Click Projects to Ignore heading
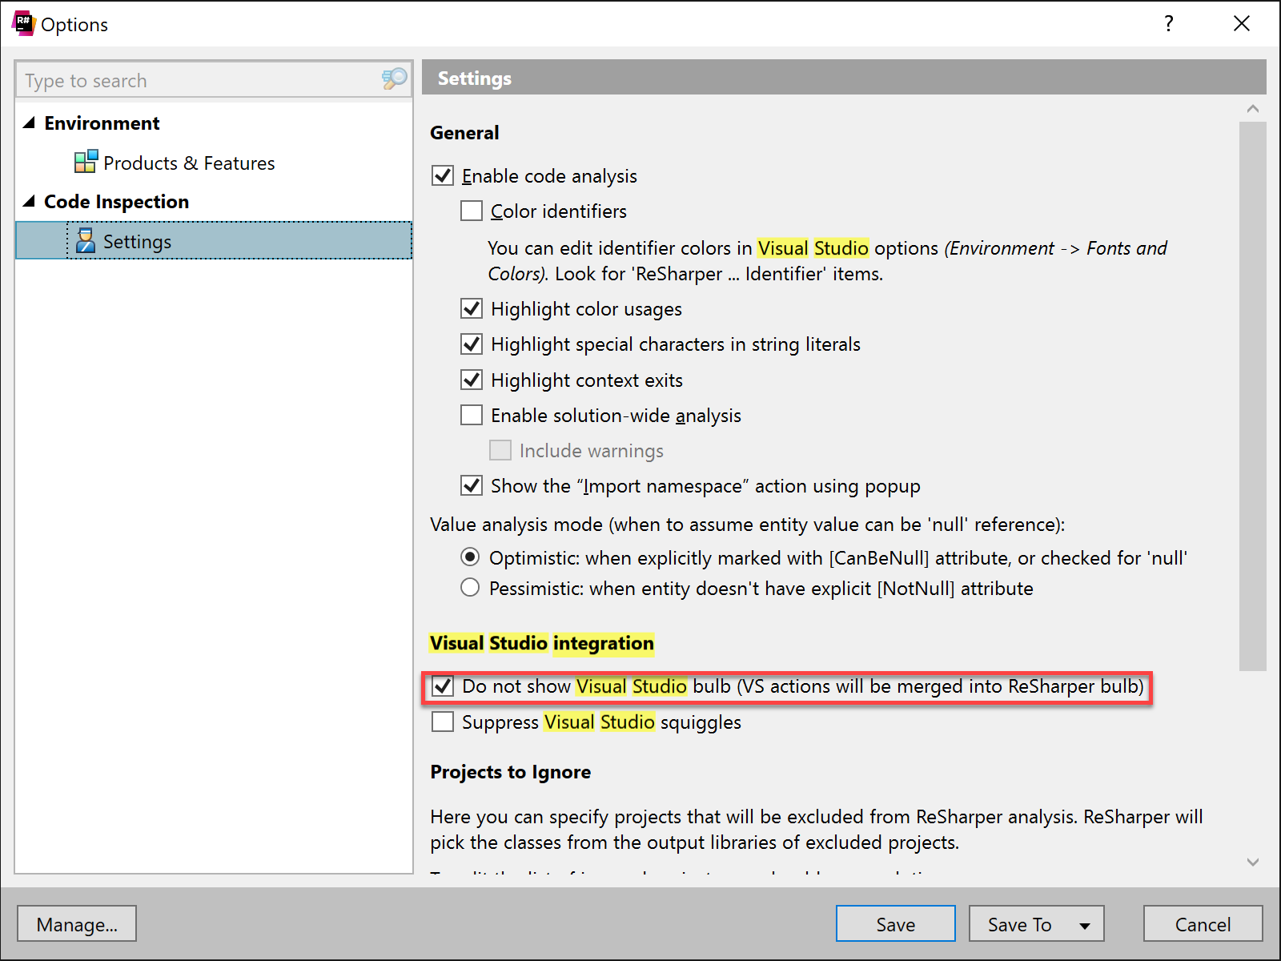 [510, 772]
